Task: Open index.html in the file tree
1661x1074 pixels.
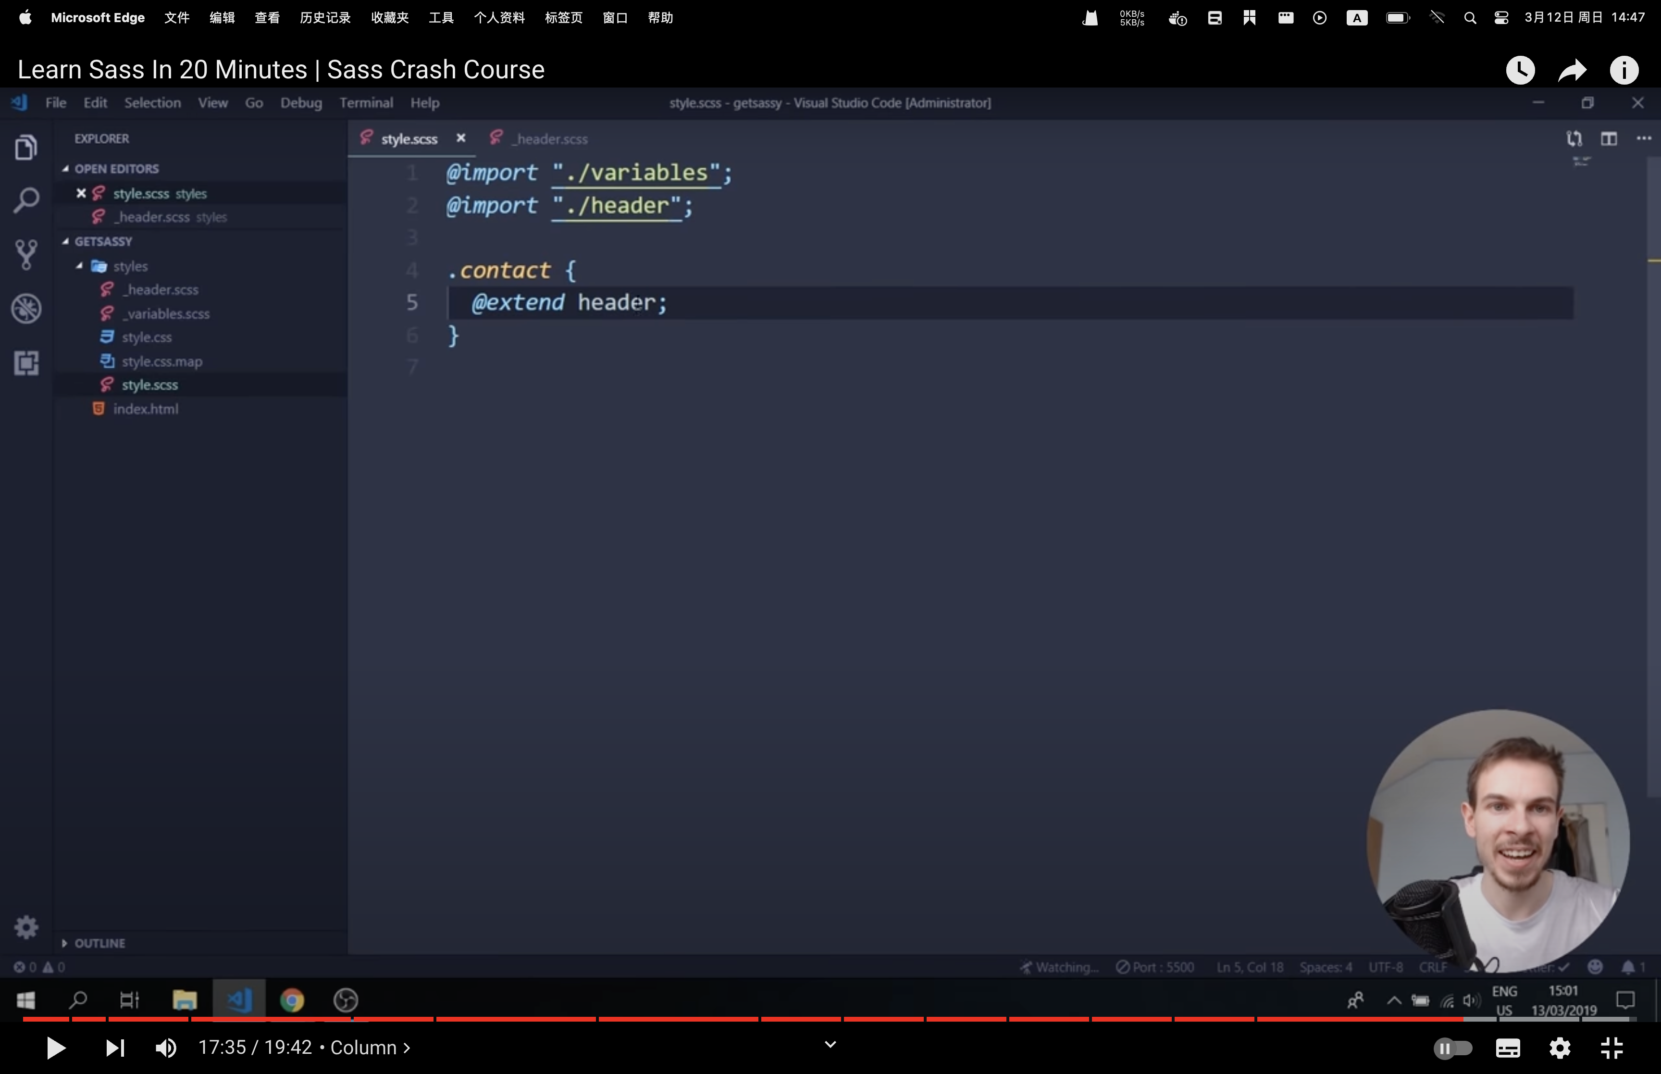Action: [145, 409]
